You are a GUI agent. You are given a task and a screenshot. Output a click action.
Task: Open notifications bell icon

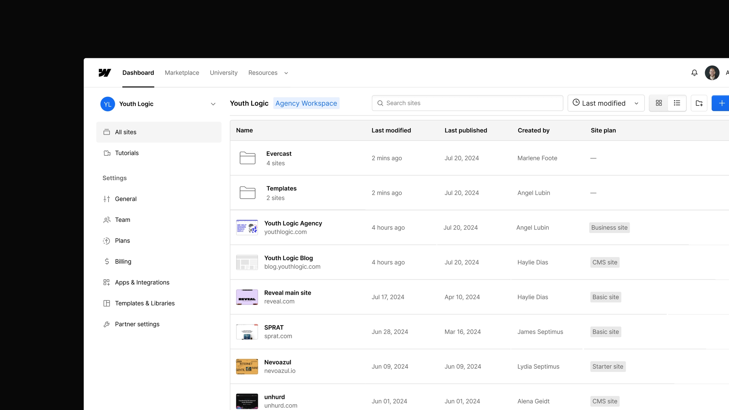[694, 73]
